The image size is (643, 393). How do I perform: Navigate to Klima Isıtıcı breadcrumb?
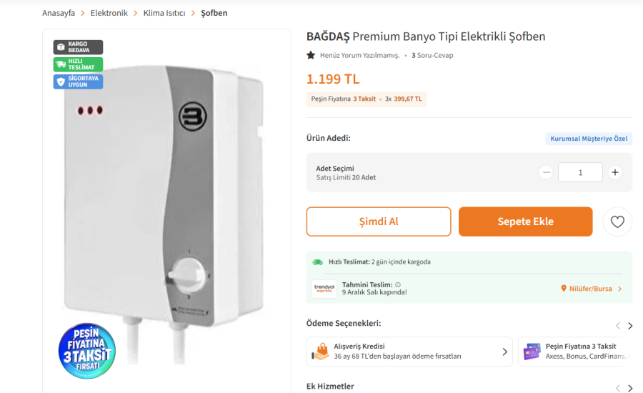[164, 13]
